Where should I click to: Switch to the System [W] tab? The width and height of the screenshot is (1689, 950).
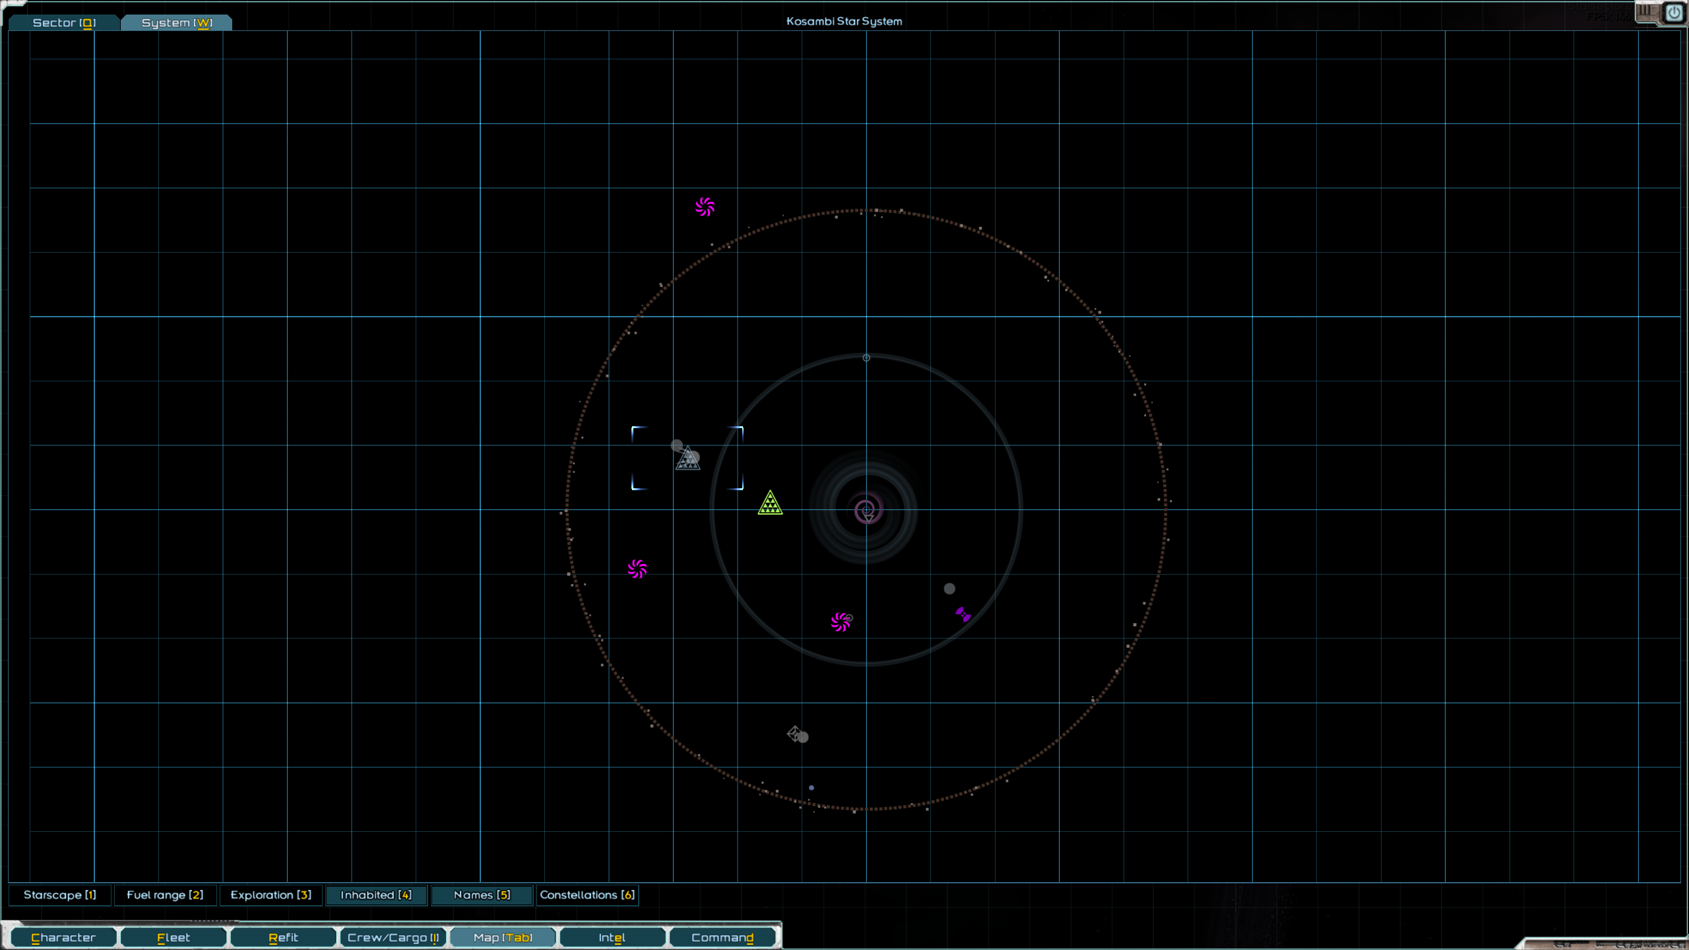[x=176, y=22]
